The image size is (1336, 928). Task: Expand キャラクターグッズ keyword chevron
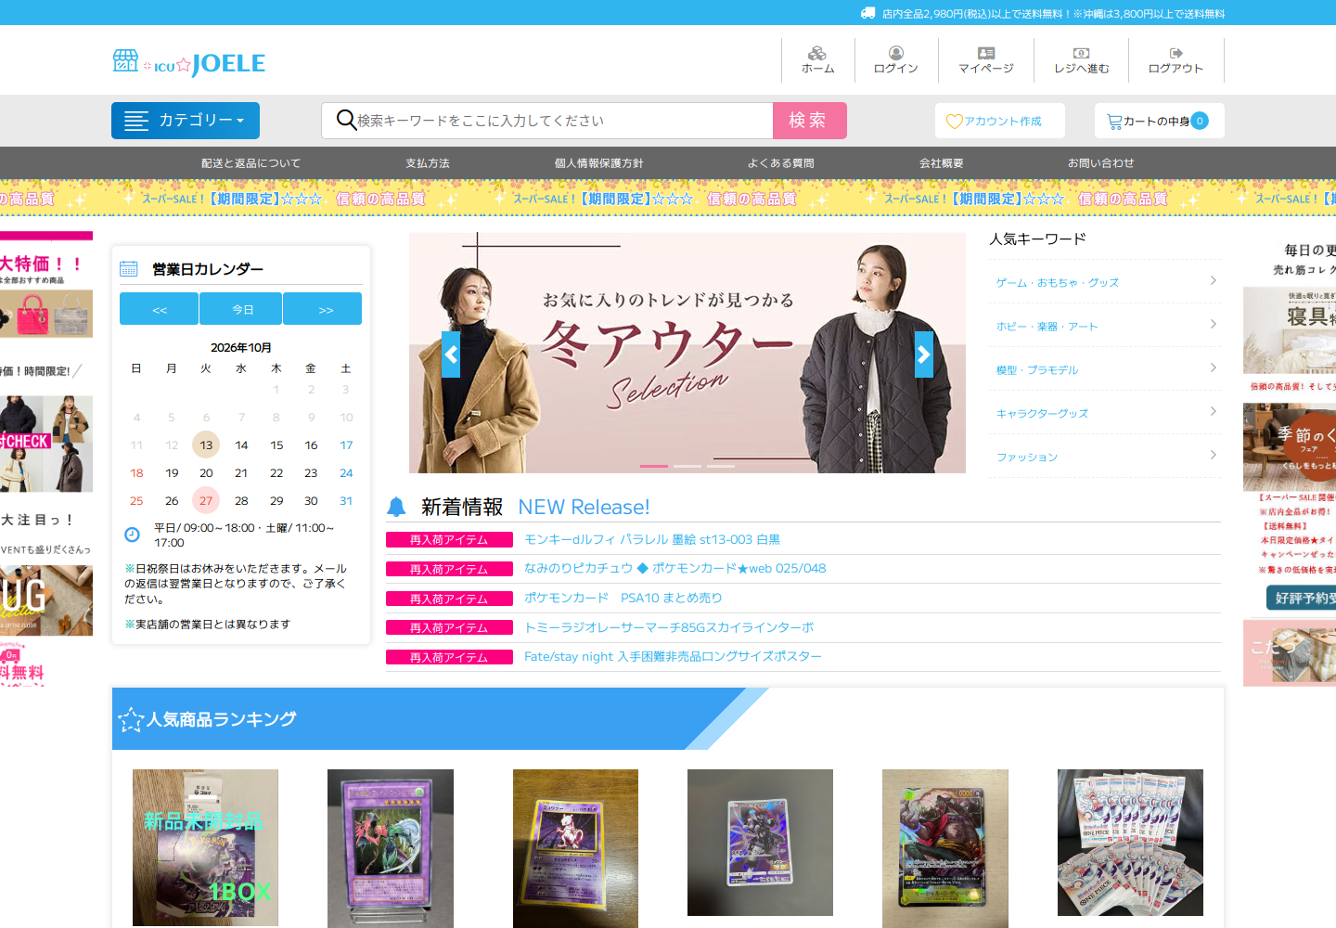[x=1214, y=411]
